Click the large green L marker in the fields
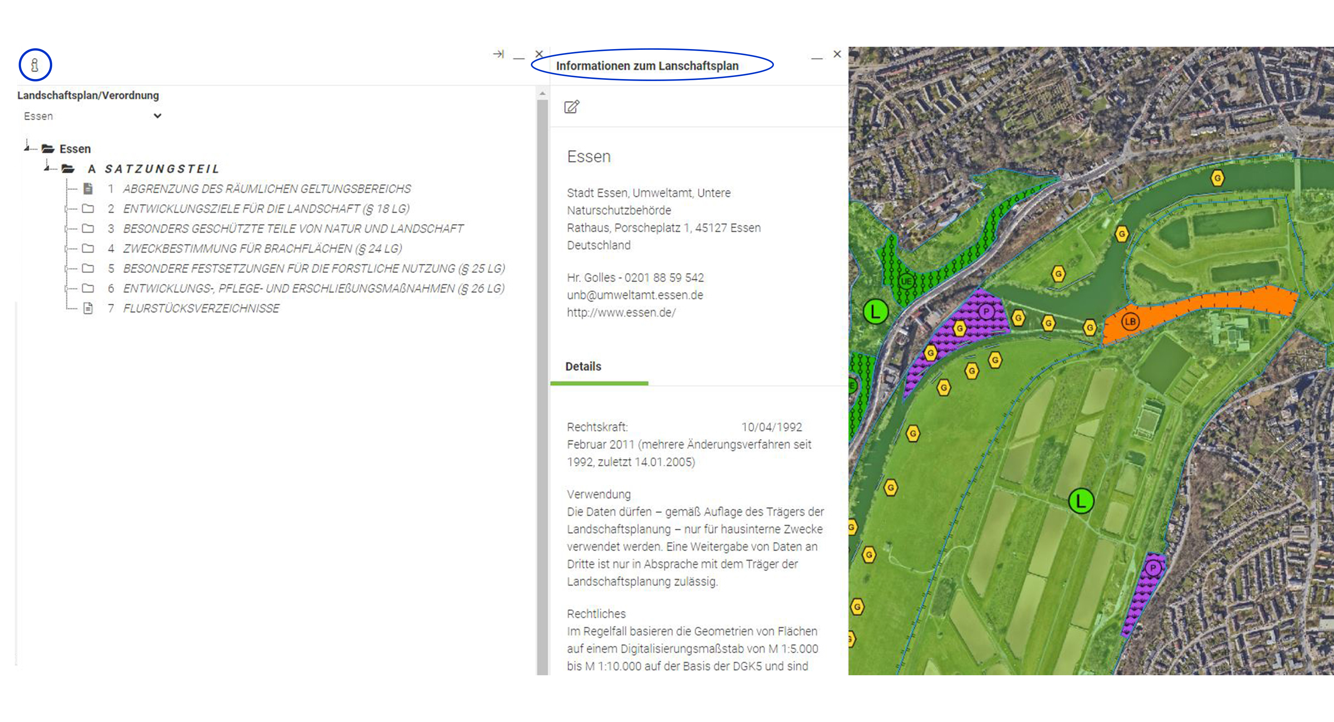 pyautogui.click(x=1081, y=501)
